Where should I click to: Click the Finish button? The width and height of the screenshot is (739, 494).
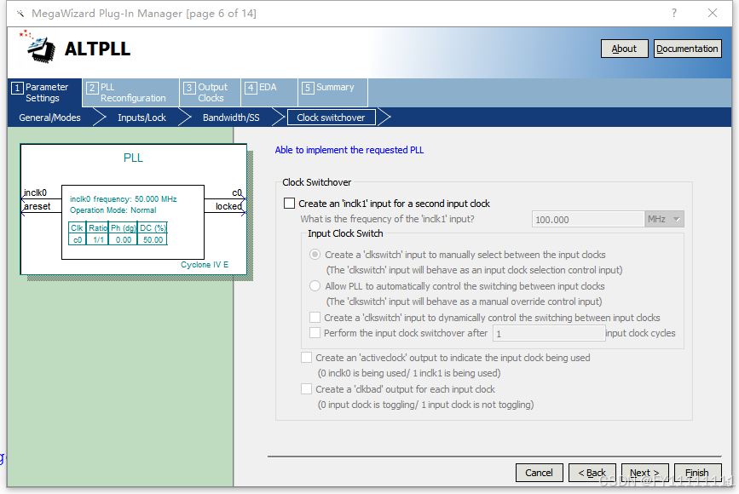pos(697,473)
